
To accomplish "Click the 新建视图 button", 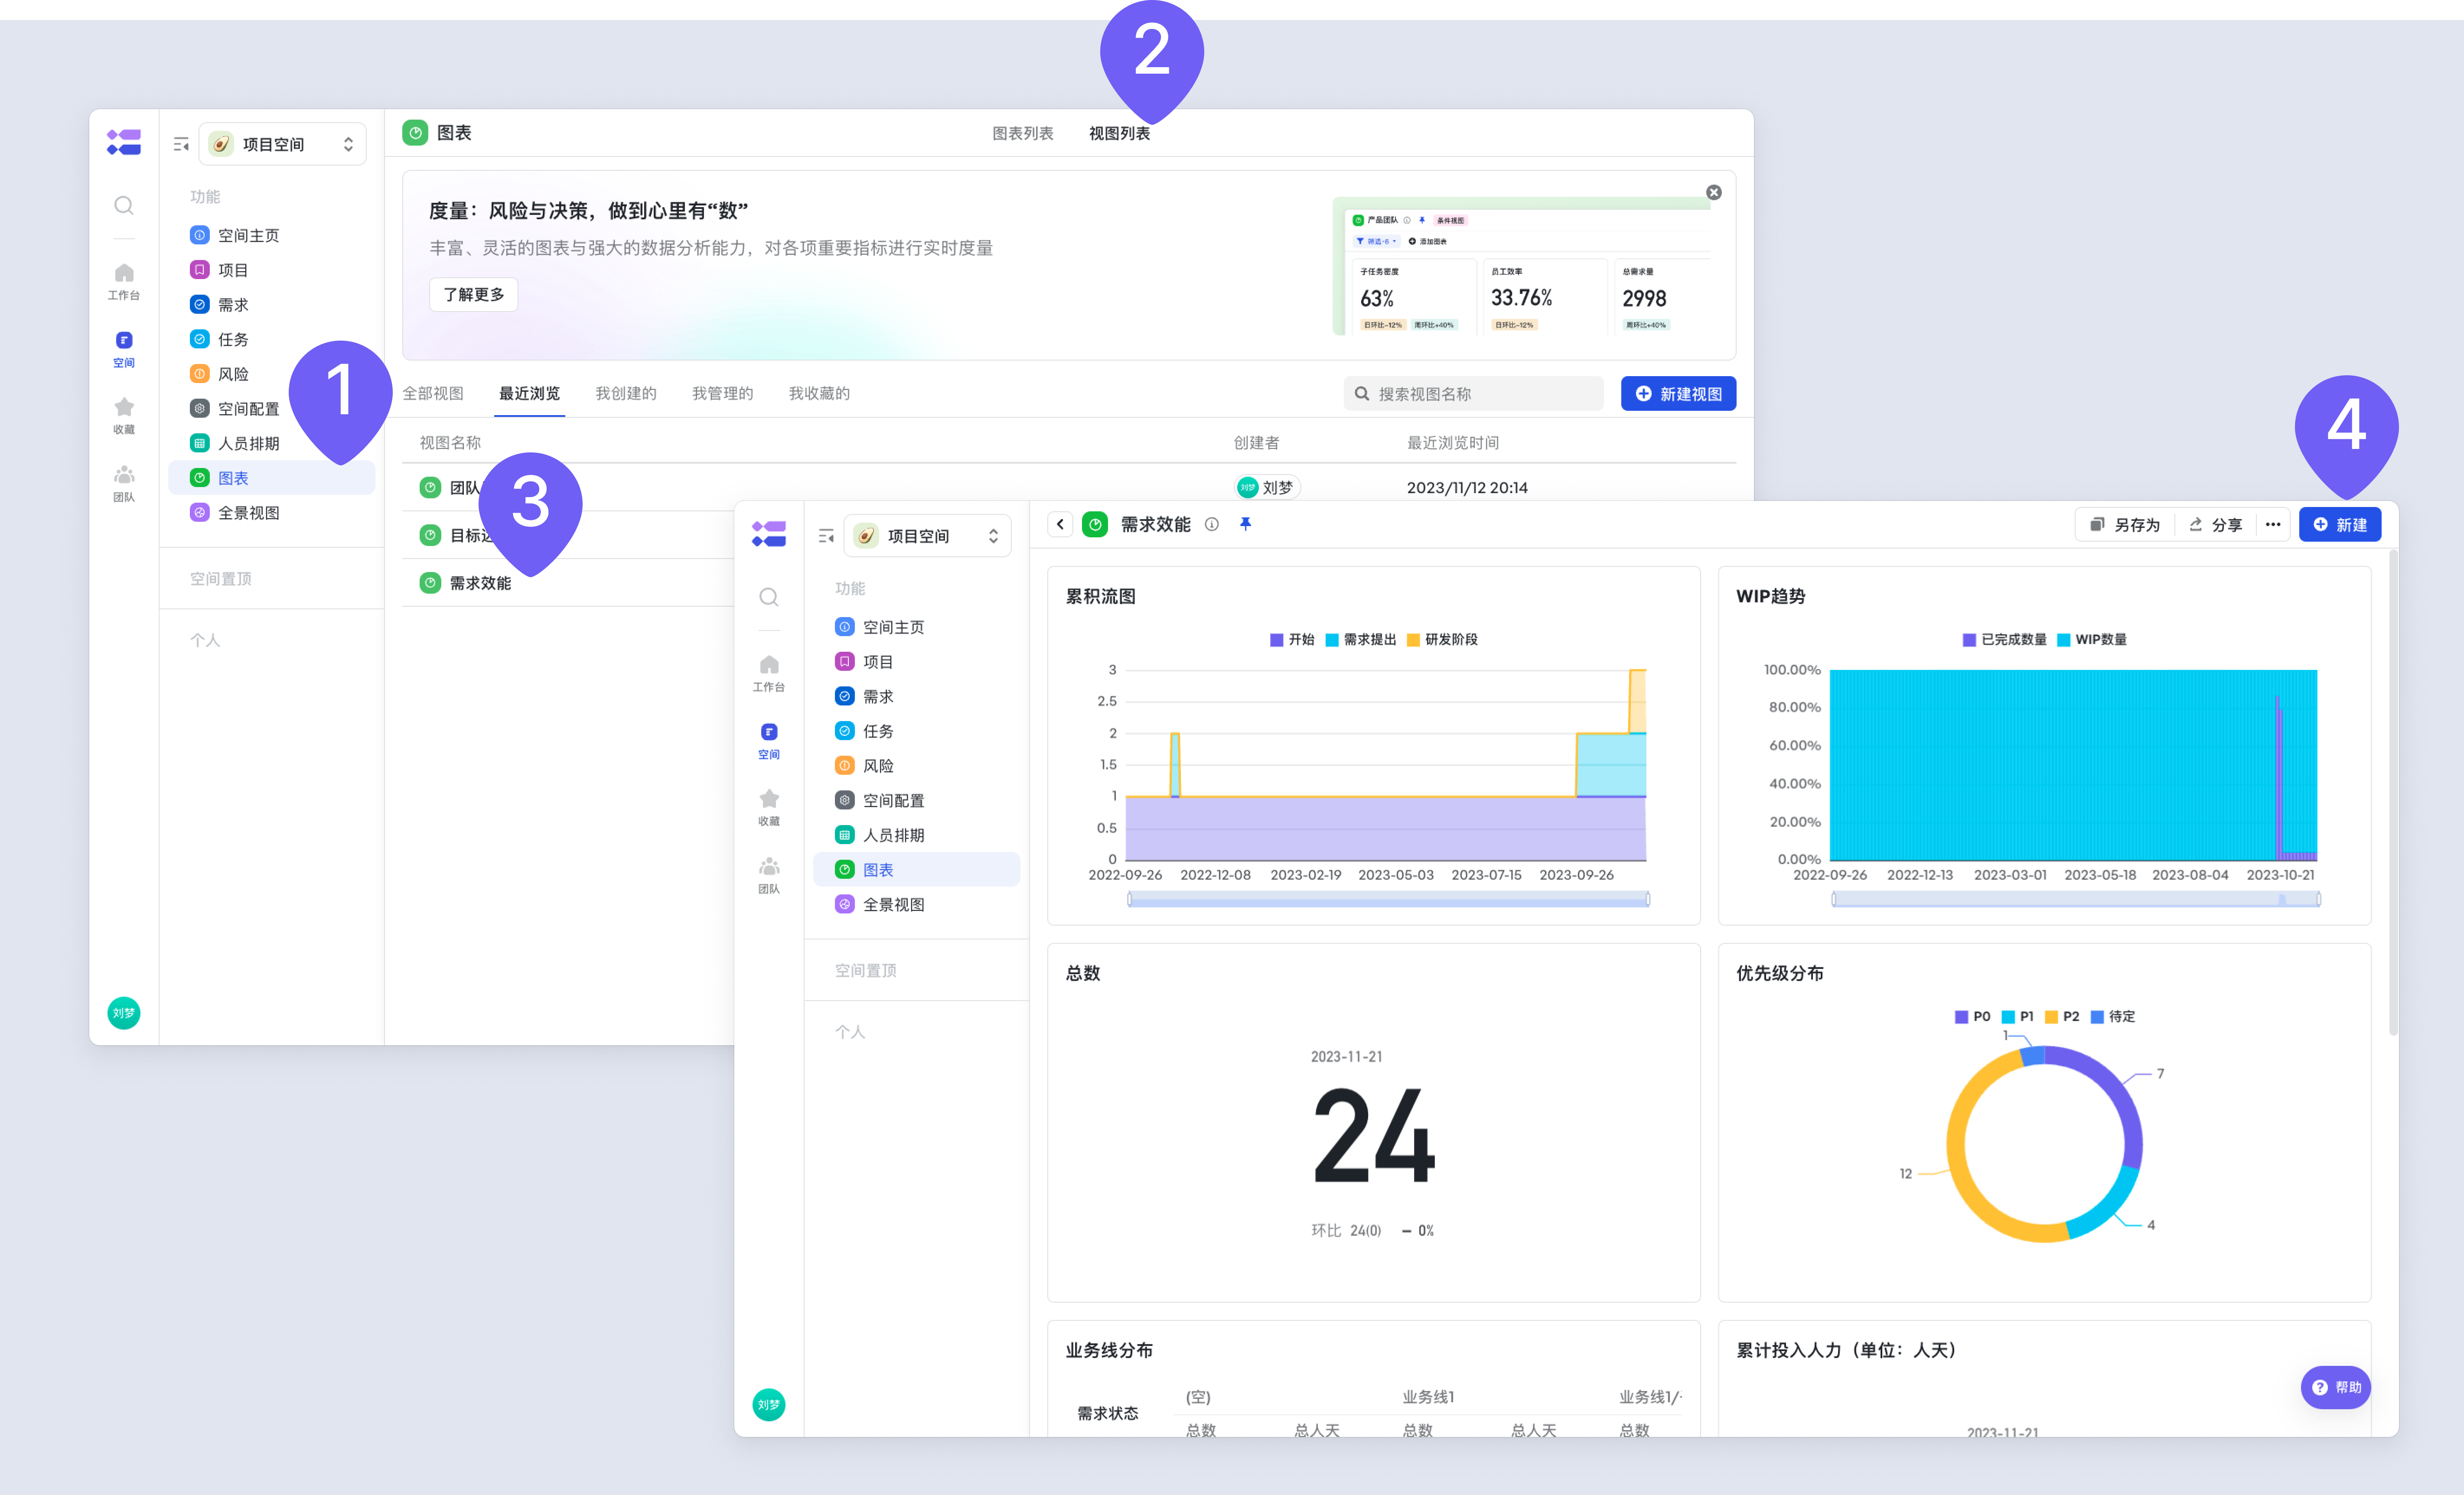I will 1678,394.
